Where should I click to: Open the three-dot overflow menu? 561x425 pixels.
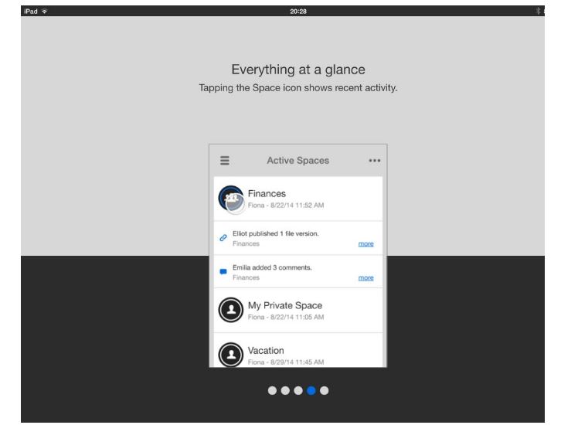375,161
